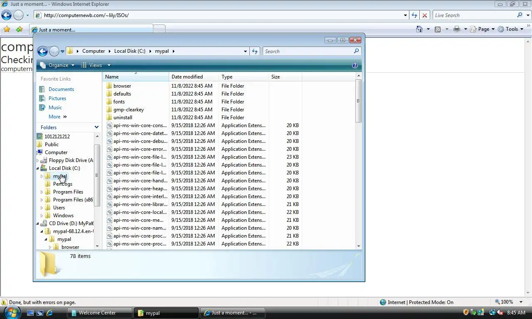Viewport: 532px width, 319px height.
Task: Click the folder tree scroll down arrow
Action: pyautogui.click(x=97, y=246)
